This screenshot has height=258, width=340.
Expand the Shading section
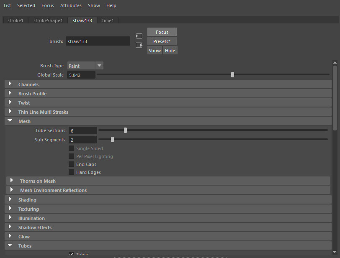click(168, 200)
